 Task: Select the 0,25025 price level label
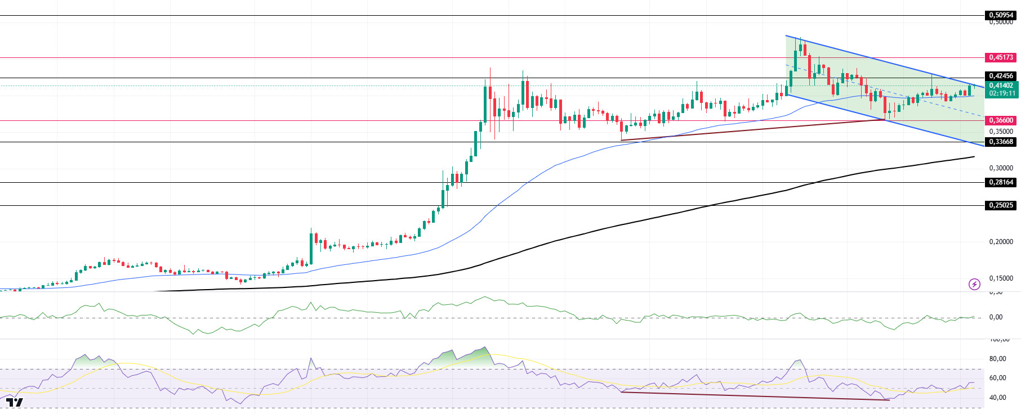1001,205
